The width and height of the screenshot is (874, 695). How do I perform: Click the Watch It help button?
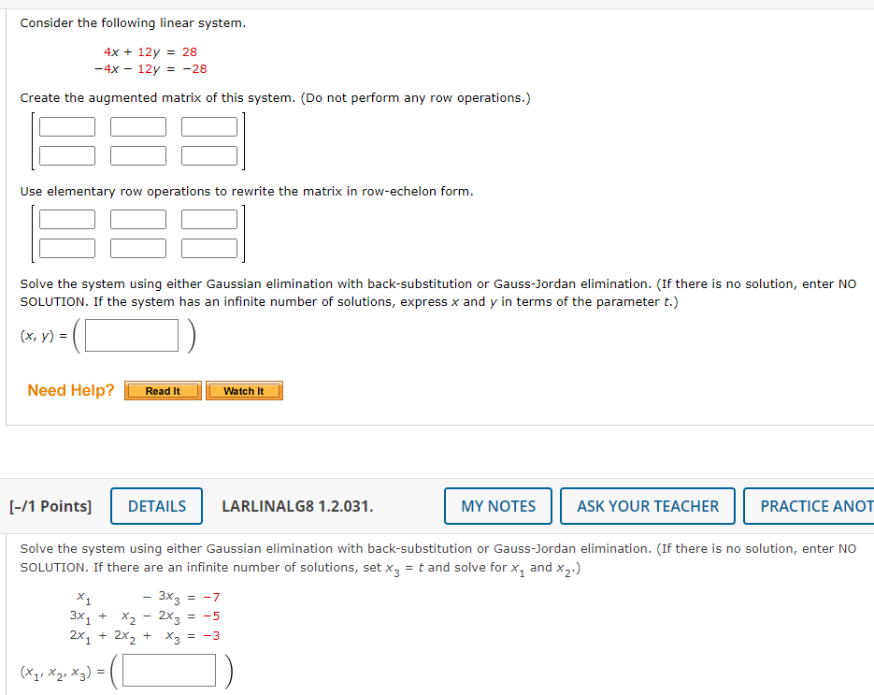pyautogui.click(x=244, y=390)
